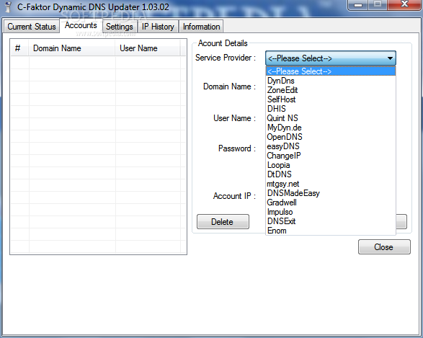Viewport: 423px width, 338px height.
Task: Select SelfHost in the provider list
Action: click(331, 99)
